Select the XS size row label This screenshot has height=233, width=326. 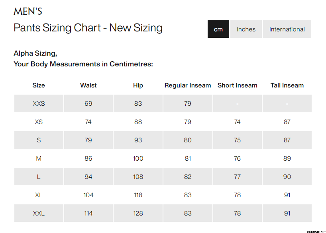point(39,122)
